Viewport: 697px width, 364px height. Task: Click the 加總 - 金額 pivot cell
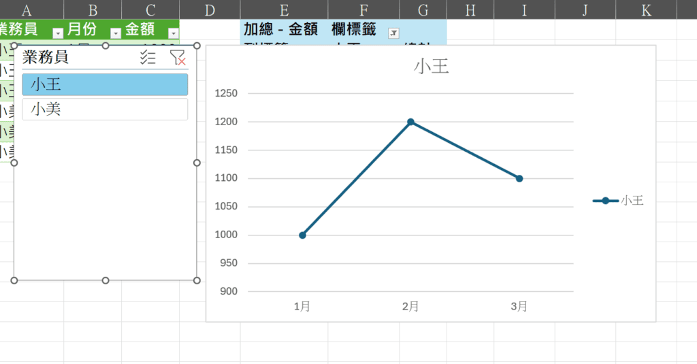[x=280, y=30]
